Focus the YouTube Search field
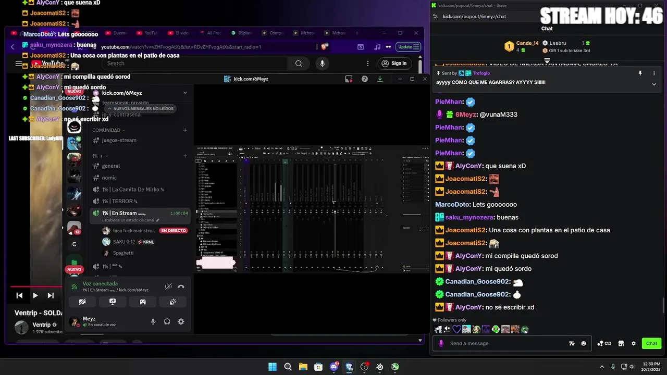 [195, 64]
